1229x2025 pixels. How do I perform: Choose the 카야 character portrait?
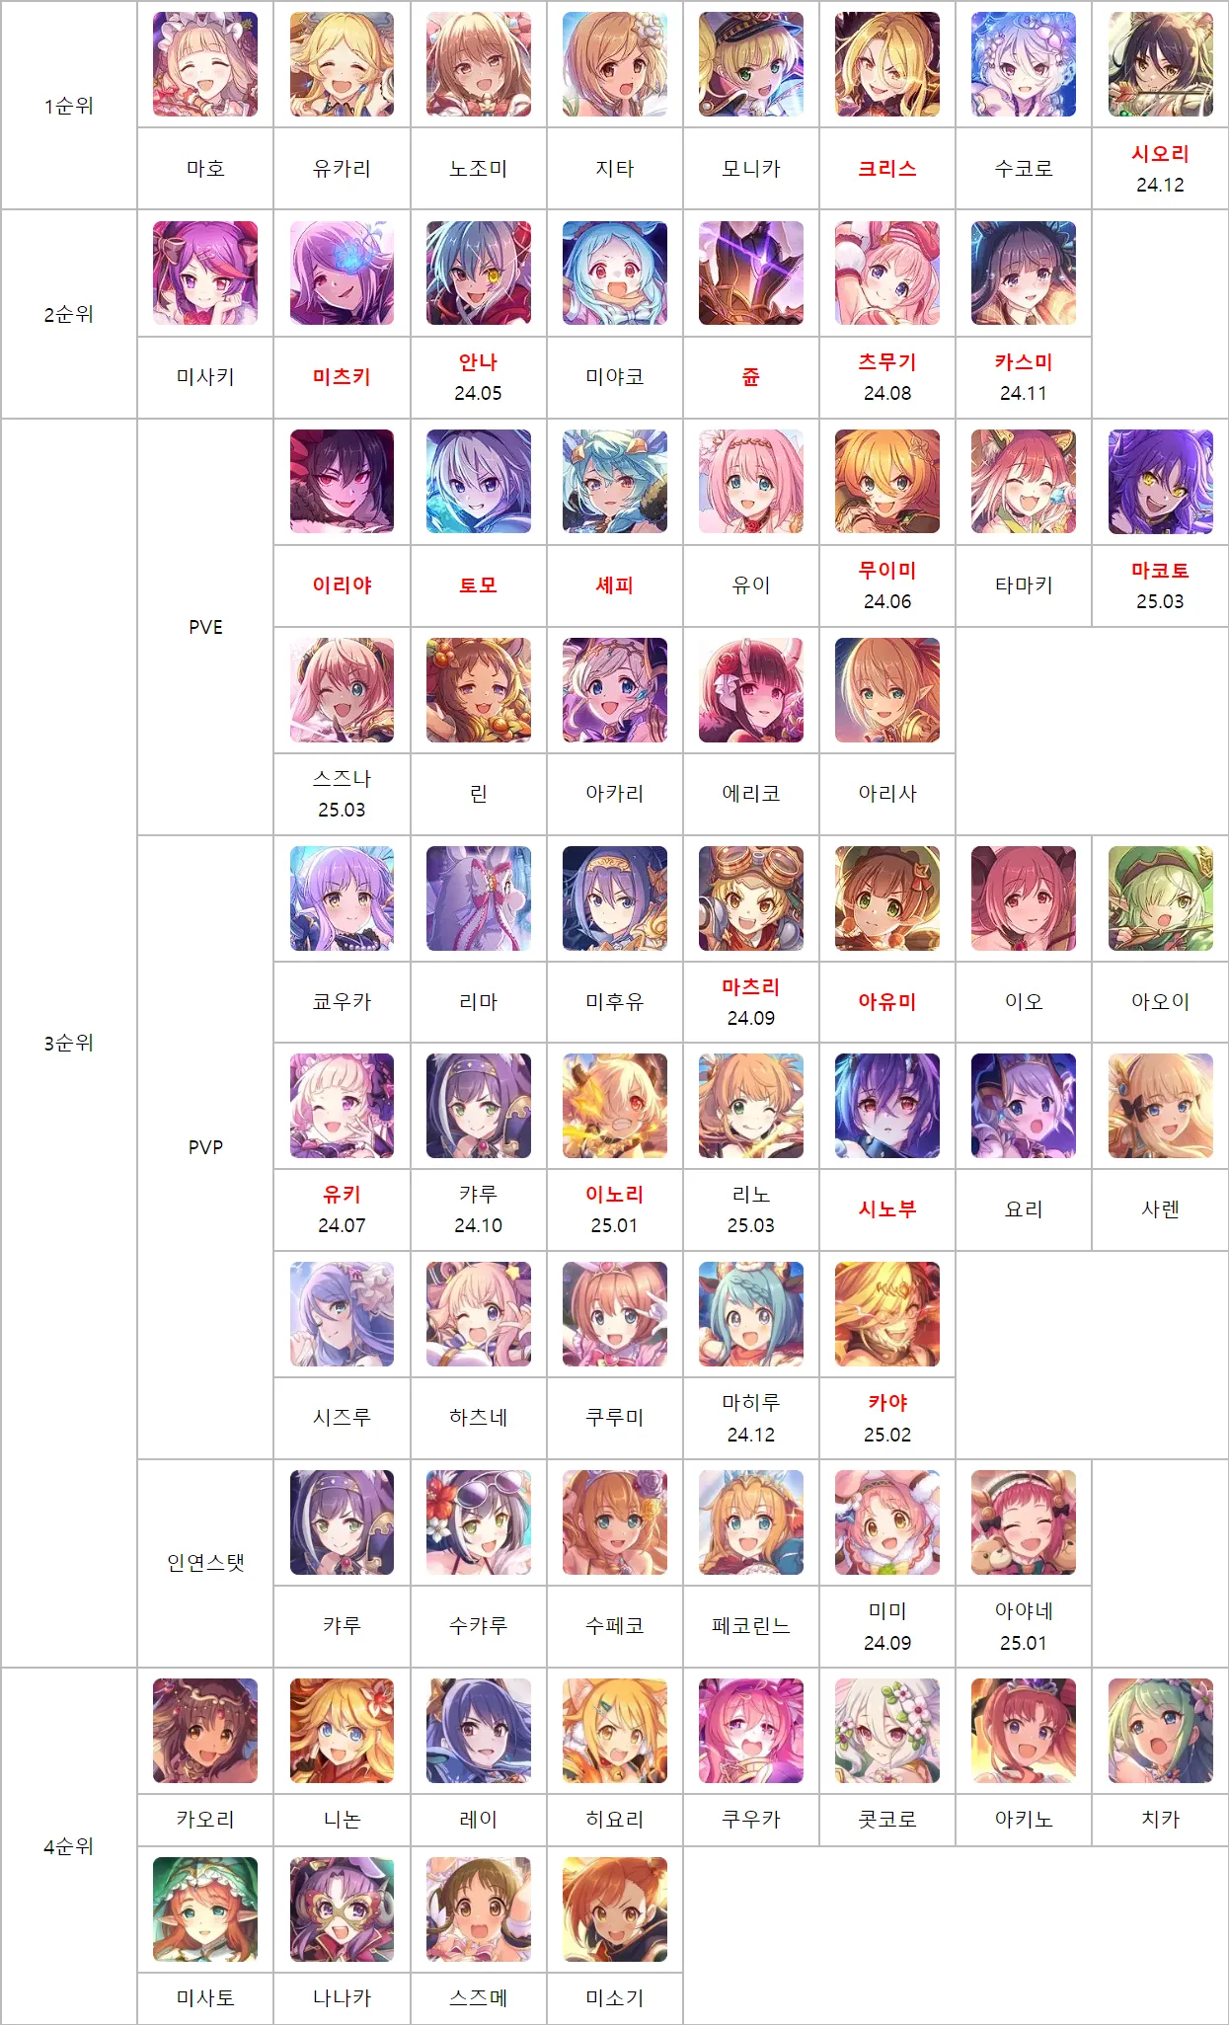tap(886, 1314)
